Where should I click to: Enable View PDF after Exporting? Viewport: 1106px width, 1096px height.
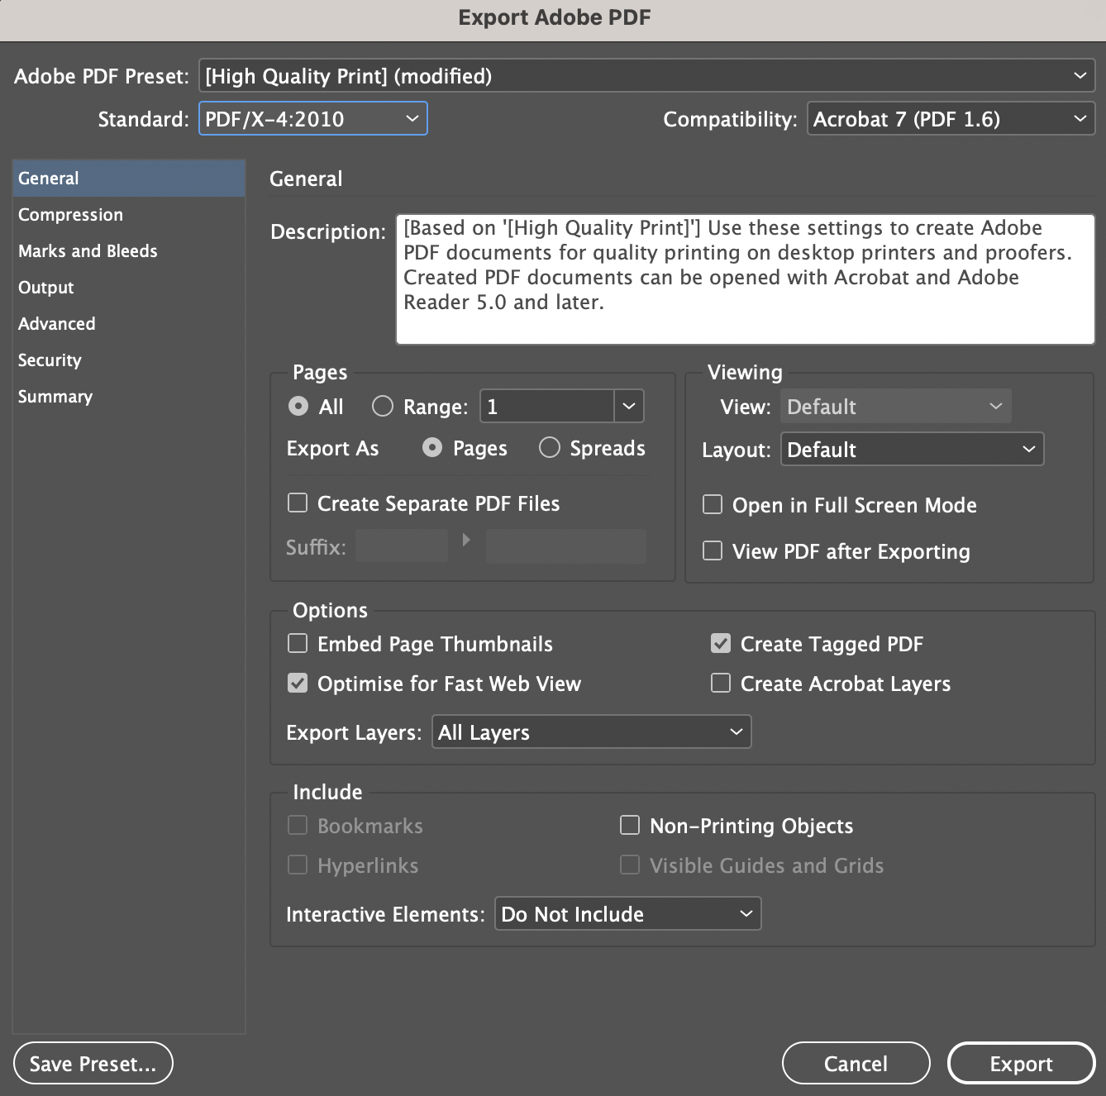712,550
